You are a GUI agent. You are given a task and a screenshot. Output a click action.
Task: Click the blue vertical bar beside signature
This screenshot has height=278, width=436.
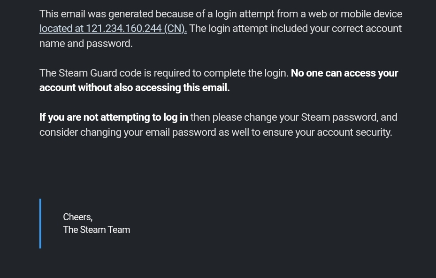click(40, 224)
